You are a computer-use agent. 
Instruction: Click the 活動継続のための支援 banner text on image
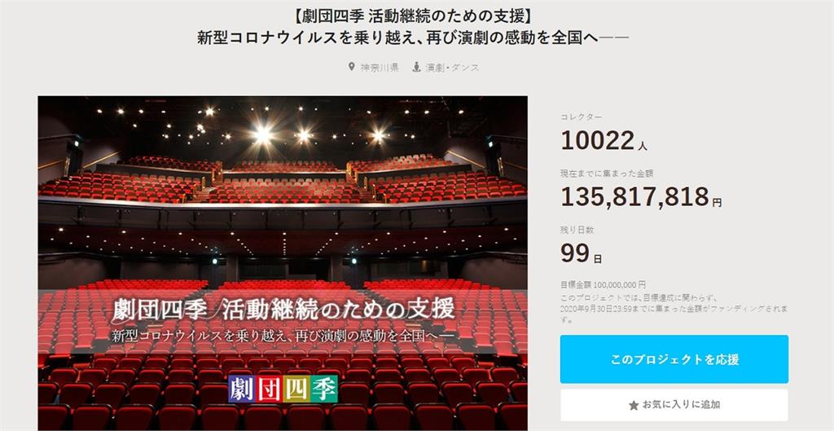(338, 309)
